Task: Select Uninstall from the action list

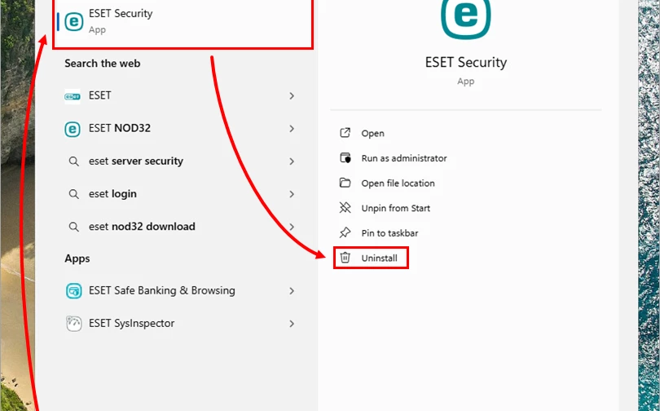Action: click(379, 259)
